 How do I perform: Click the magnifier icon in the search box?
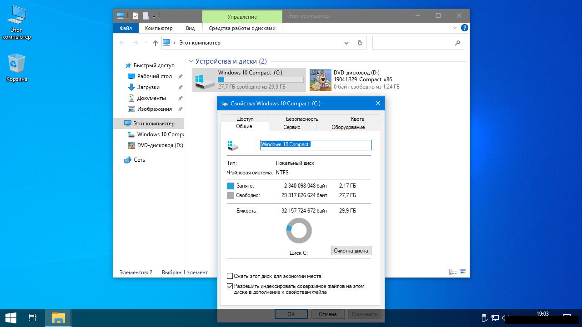(457, 43)
